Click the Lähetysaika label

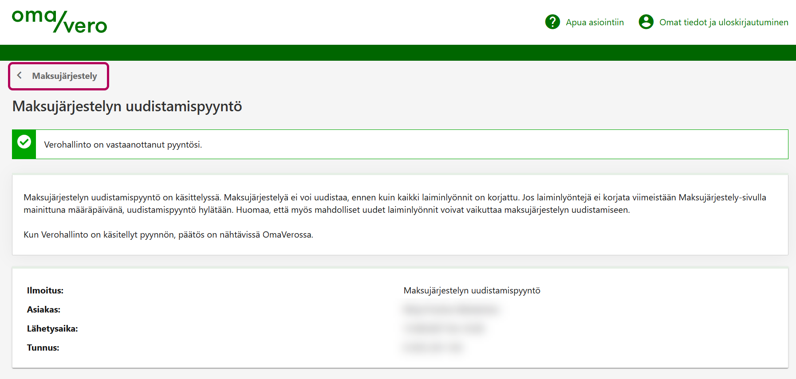click(52, 329)
